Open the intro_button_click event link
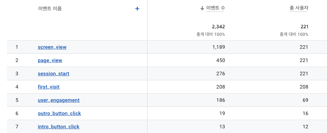The width and height of the screenshot is (327, 133). pyautogui.click(x=59, y=127)
